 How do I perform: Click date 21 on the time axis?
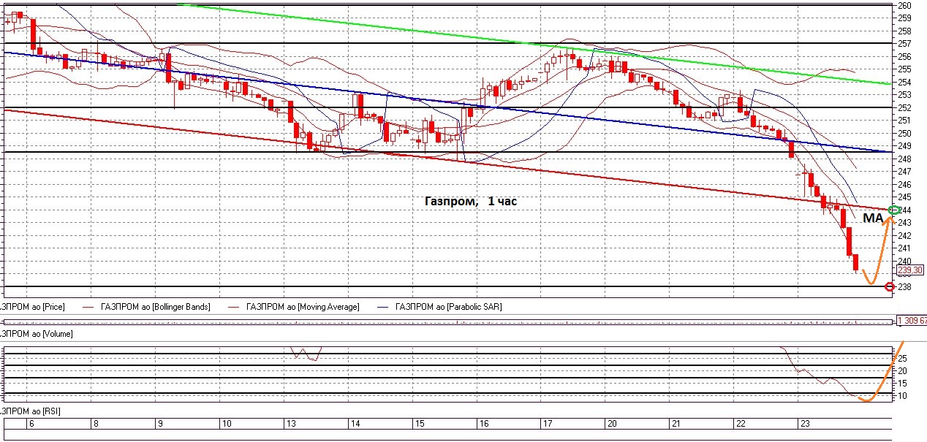[676, 424]
